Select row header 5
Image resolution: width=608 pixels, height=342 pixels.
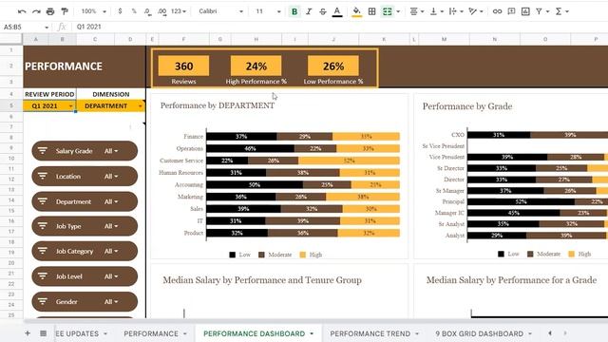[11, 105]
